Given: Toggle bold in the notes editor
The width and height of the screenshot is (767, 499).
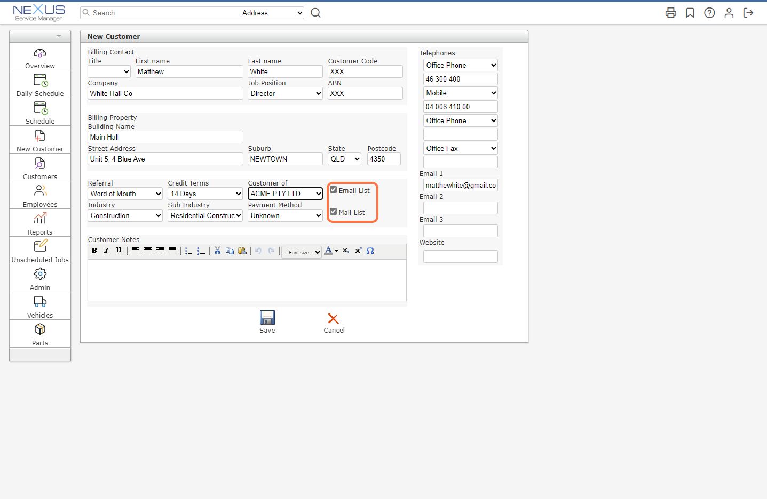Looking at the screenshot, I should (x=94, y=251).
